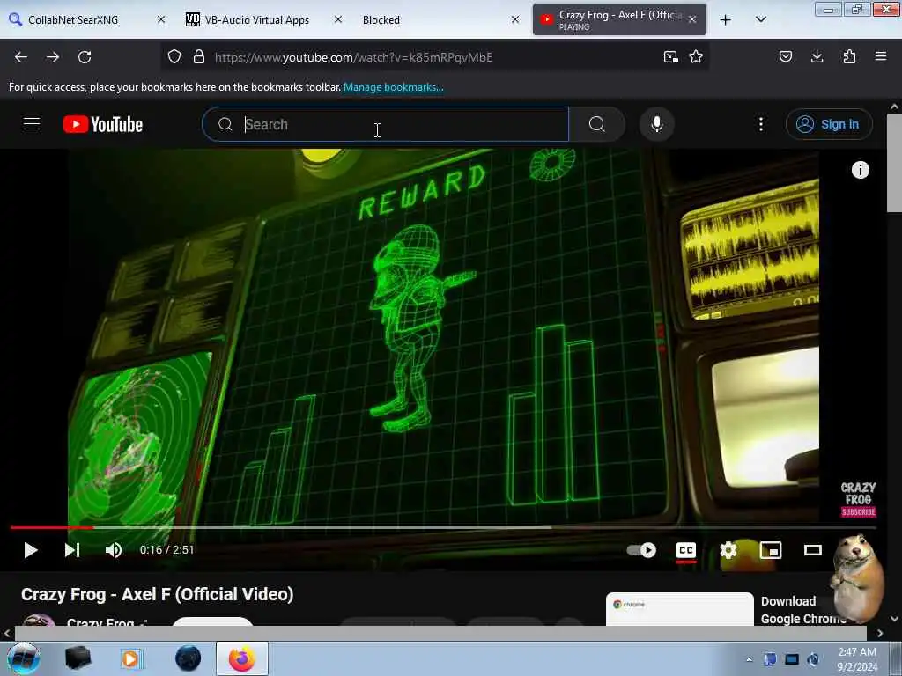
Task: Open the dark globe taskbar app
Action: click(x=189, y=658)
